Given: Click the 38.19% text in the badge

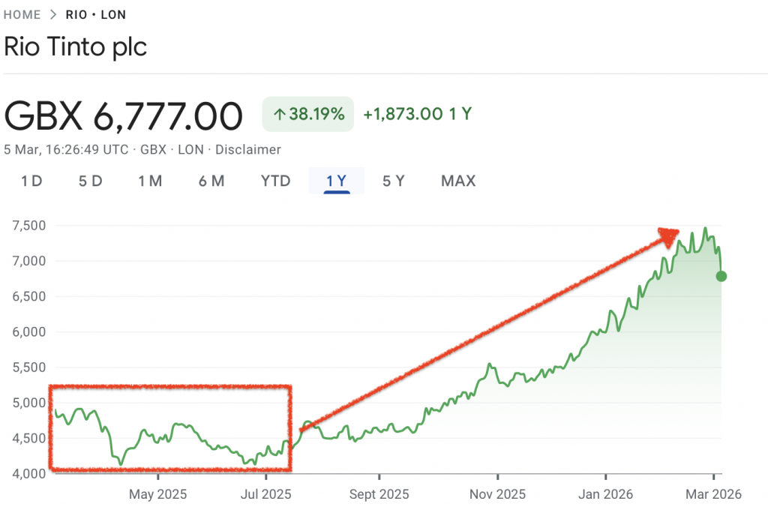Looking at the screenshot, I should click(316, 115).
